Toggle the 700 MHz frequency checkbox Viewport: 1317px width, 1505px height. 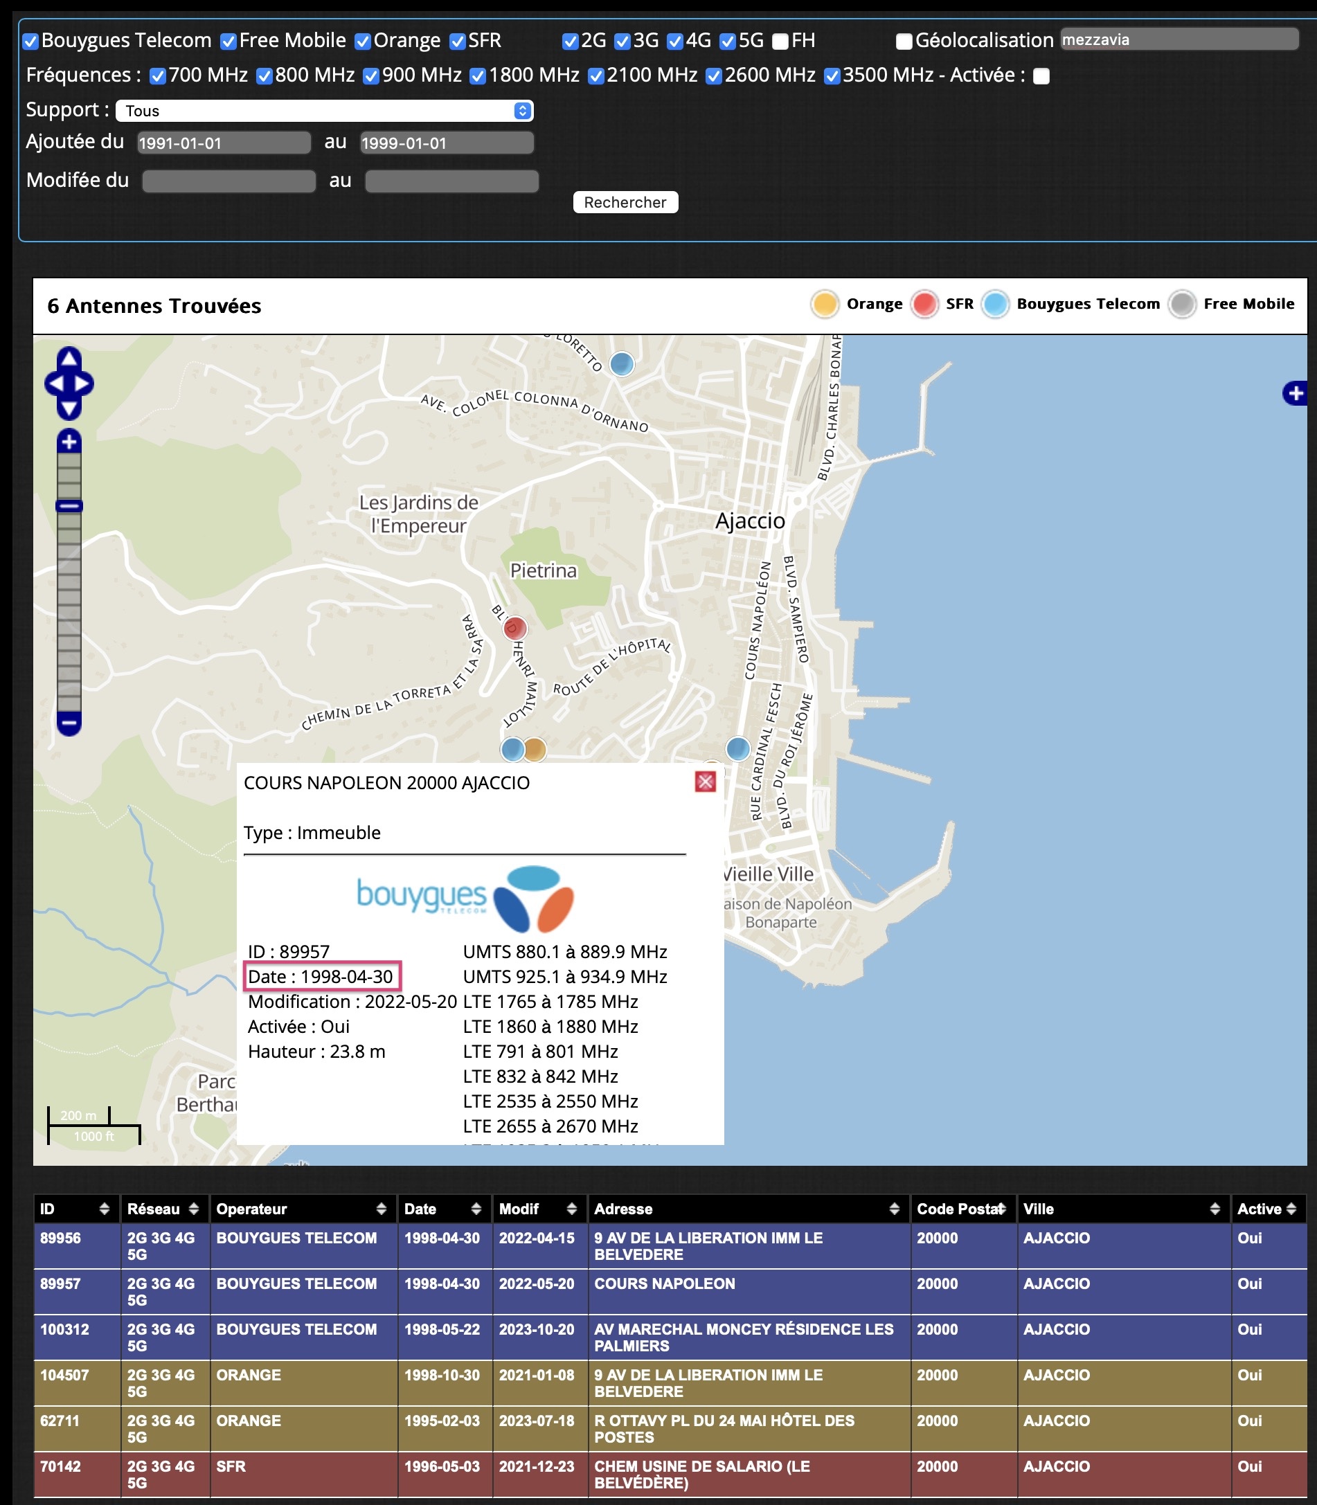157,75
